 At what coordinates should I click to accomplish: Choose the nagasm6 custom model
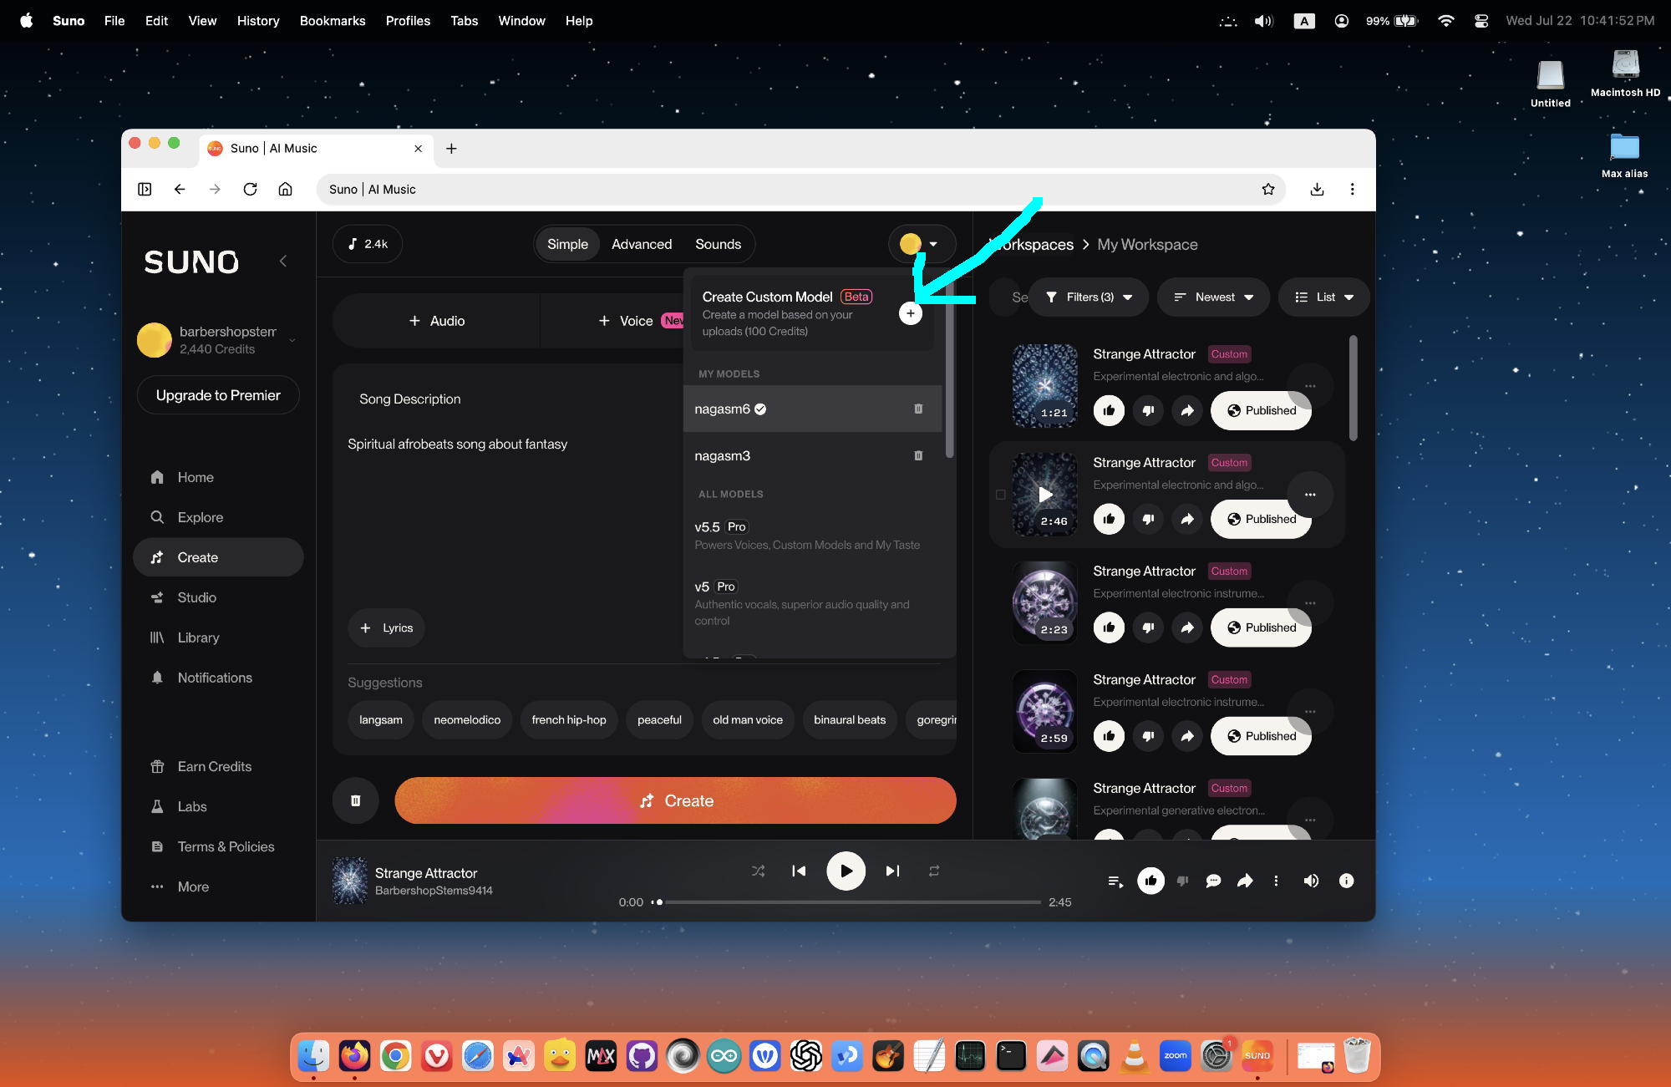(812, 409)
